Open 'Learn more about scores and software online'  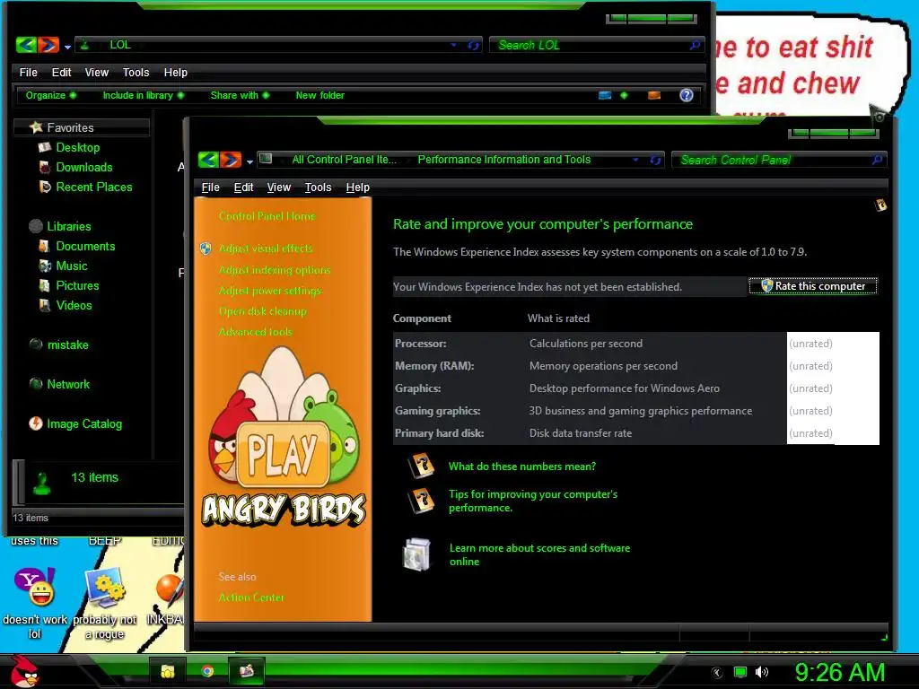539,554
